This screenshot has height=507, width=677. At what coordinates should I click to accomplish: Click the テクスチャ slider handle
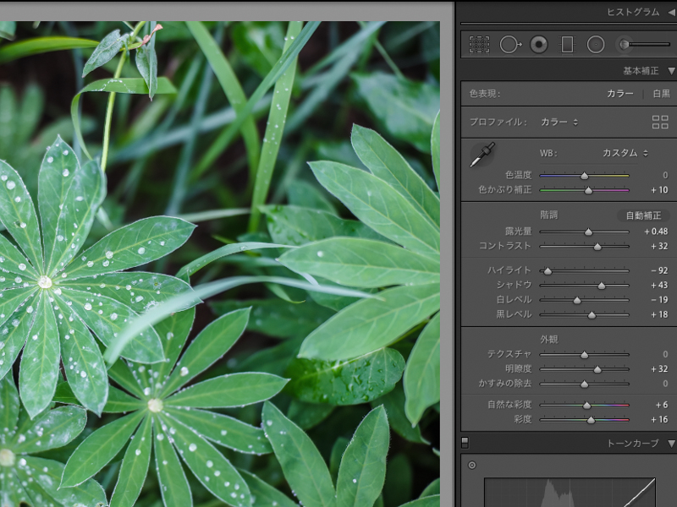coord(584,355)
